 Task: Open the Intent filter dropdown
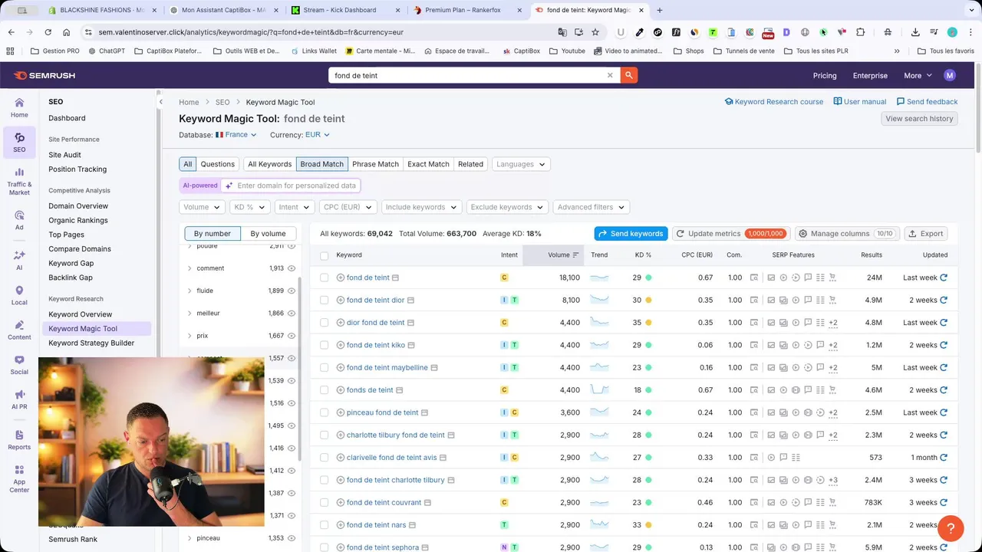pyautogui.click(x=295, y=207)
